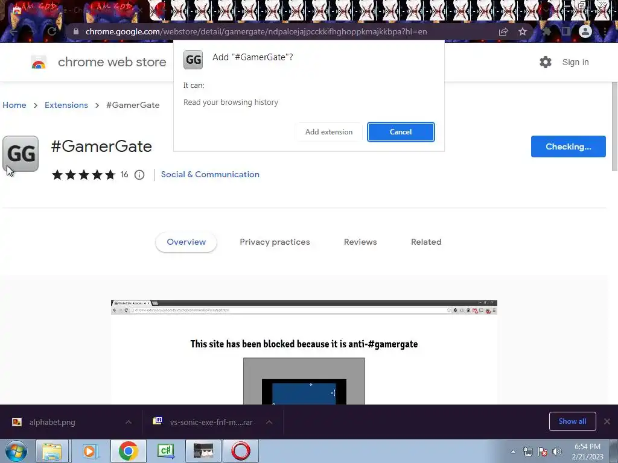Click the large #GamerGate extension icon
Image resolution: width=618 pixels, height=463 pixels.
(x=21, y=154)
